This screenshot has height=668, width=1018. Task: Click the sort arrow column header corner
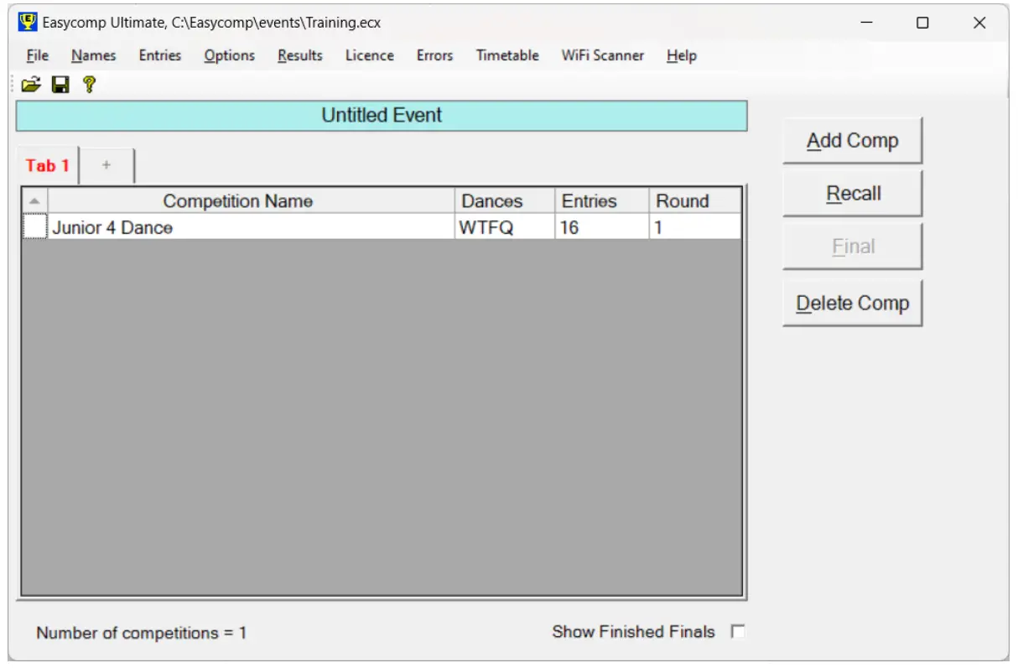pyautogui.click(x=34, y=201)
